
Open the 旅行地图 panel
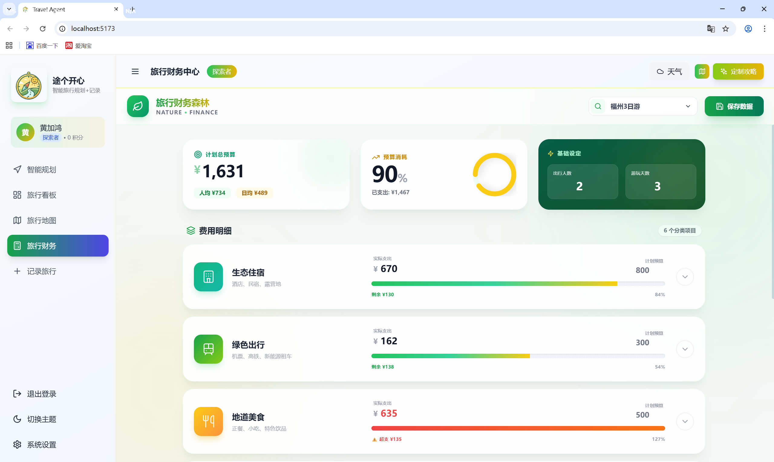[x=41, y=221]
